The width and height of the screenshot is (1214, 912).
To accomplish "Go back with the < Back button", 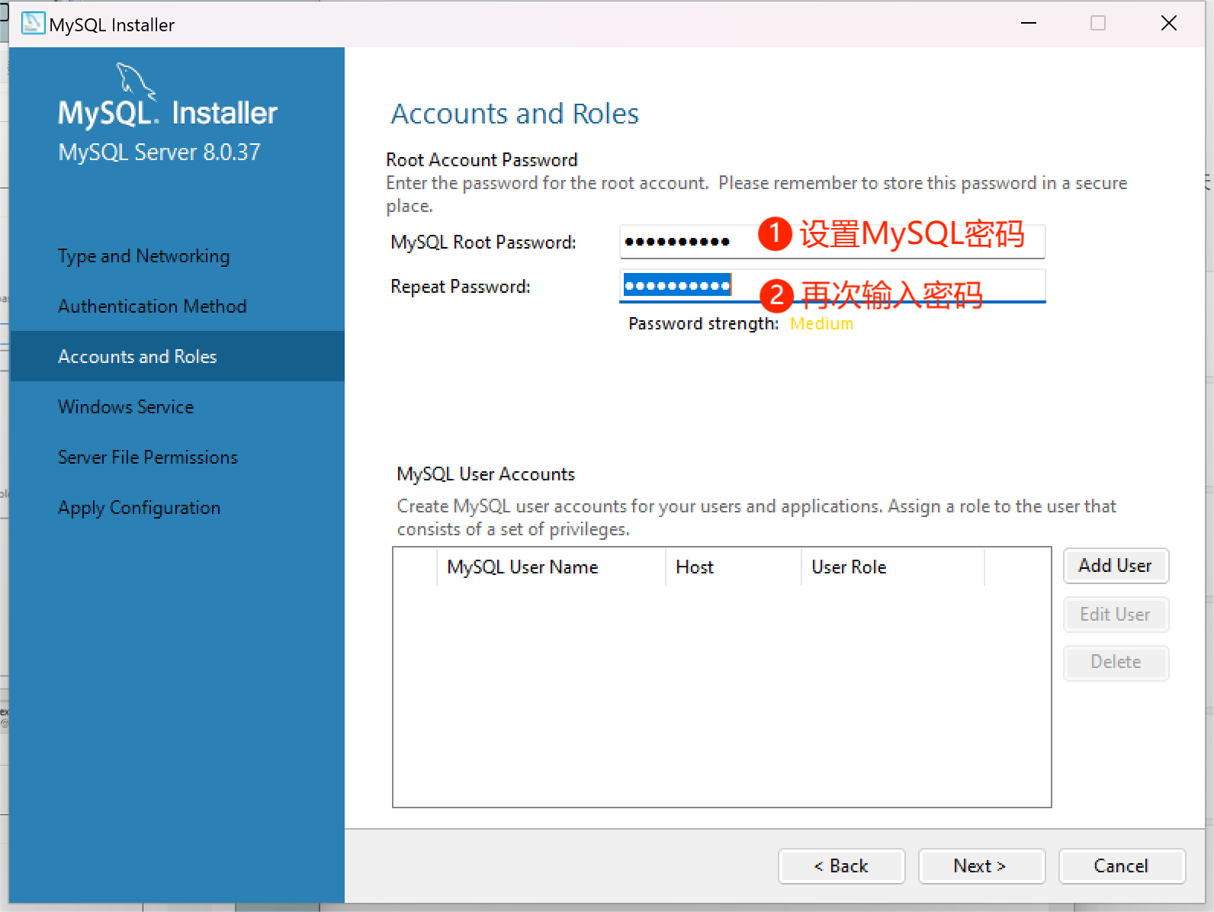I will (x=841, y=866).
